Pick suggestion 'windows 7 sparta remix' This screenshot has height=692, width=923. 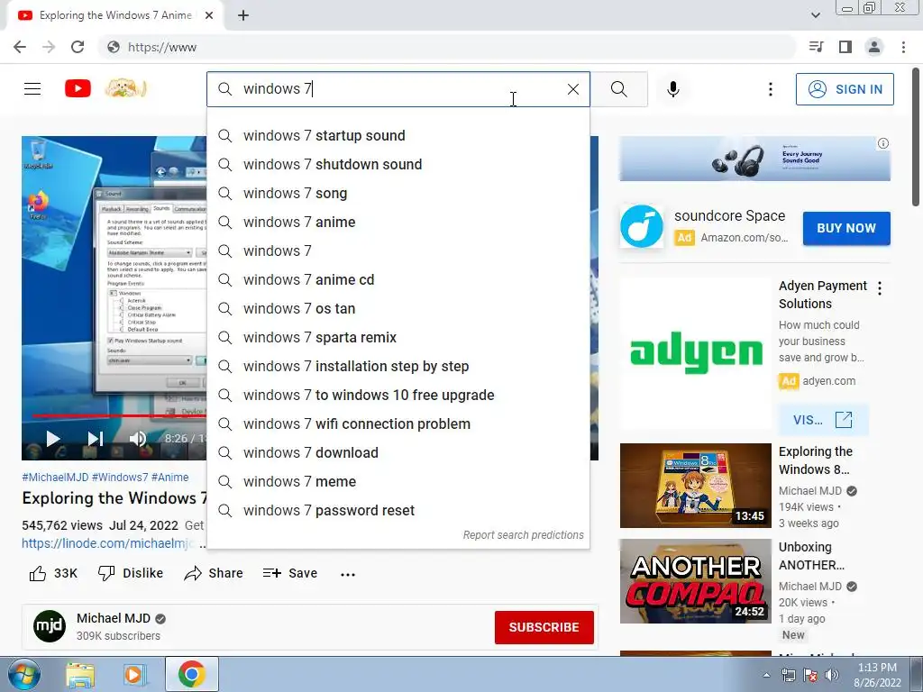398,337
